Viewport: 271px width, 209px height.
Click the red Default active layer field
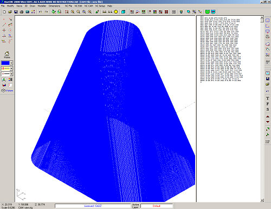157,206
